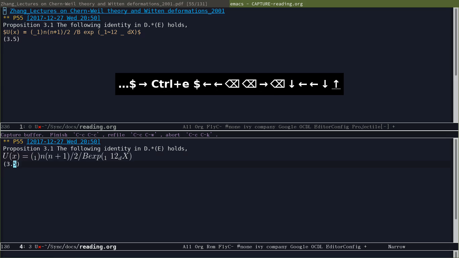The height and width of the screenshot is (258, 459).
Task: Click the underlined up-arrow in the keystroke overlay
Action: (336, 84)
